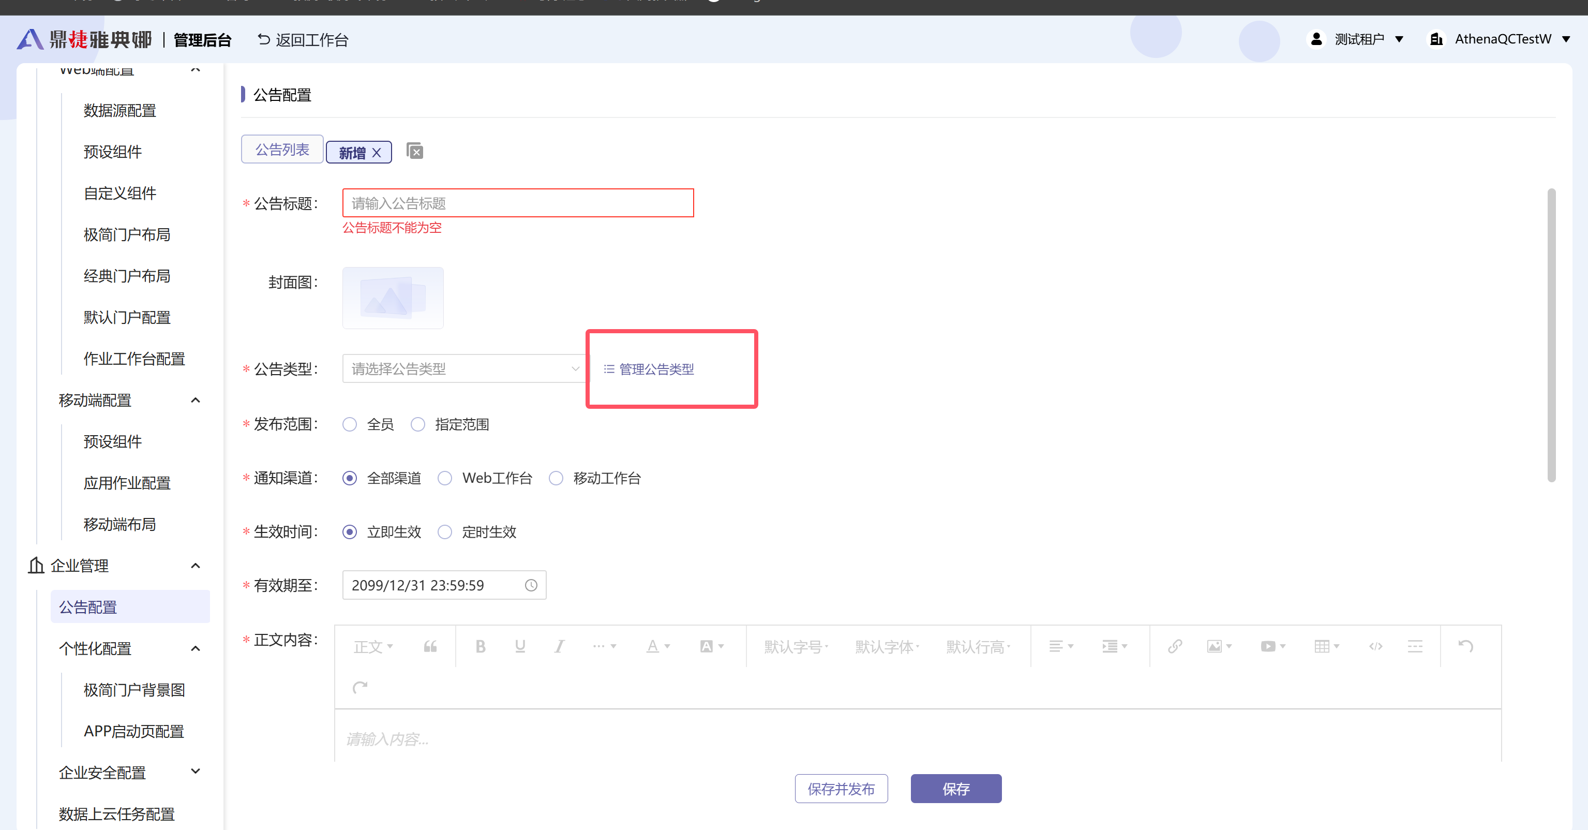Open 数据源配置 in the sidebar
The width and height of the screenshot is (1588, 830).
pyautogui.click(x=119, y=110)
